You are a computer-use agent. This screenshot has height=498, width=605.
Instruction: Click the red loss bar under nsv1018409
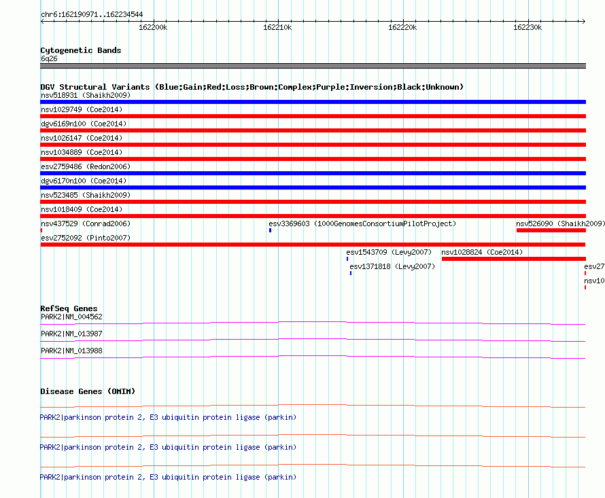tap(313, 216)
